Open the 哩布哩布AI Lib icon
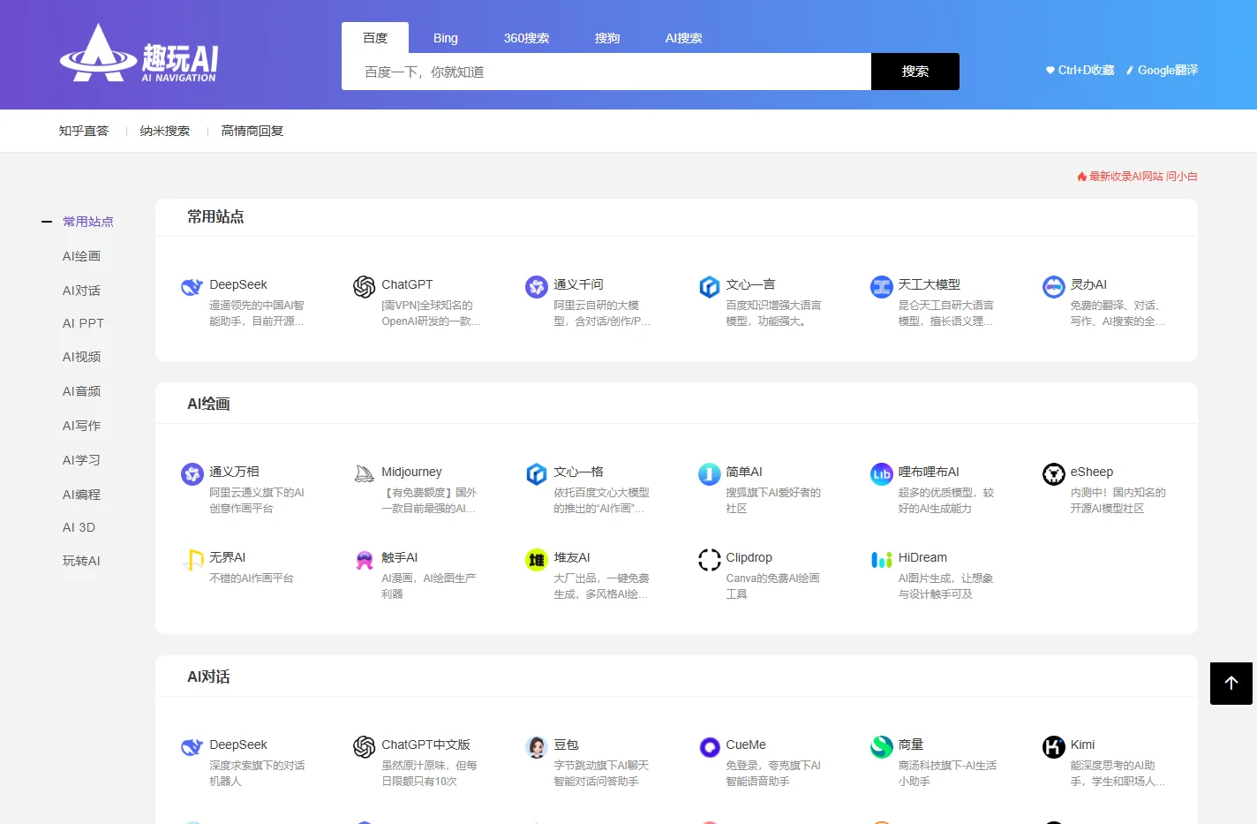The width and height of the screenshot is (1257, 824). [x=882, y=474]
